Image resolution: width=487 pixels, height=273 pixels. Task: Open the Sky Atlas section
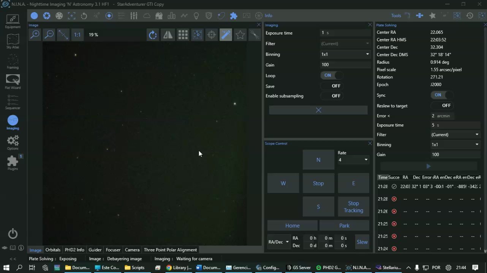13,42
